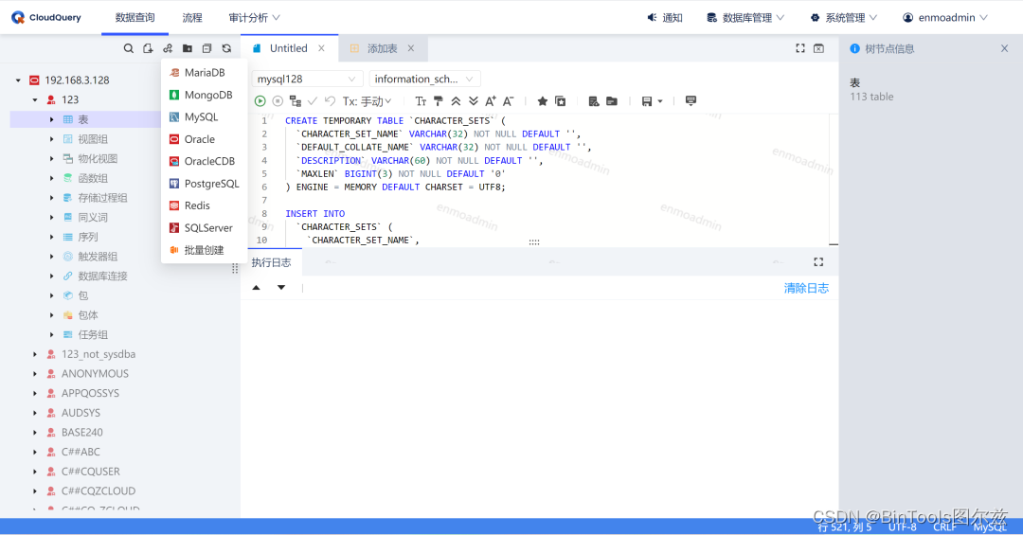Select the 存储过程组 tree item
This screenshot has width=1023, height=535.
point(102,198)
